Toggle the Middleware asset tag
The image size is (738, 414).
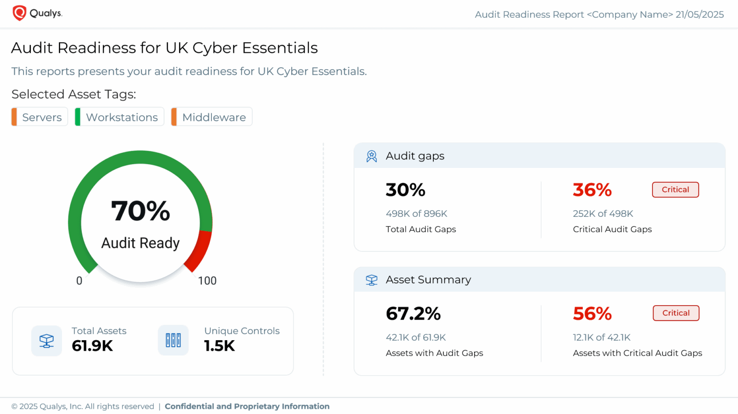tap(211, 117)
